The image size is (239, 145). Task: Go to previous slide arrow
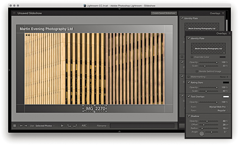21,126
